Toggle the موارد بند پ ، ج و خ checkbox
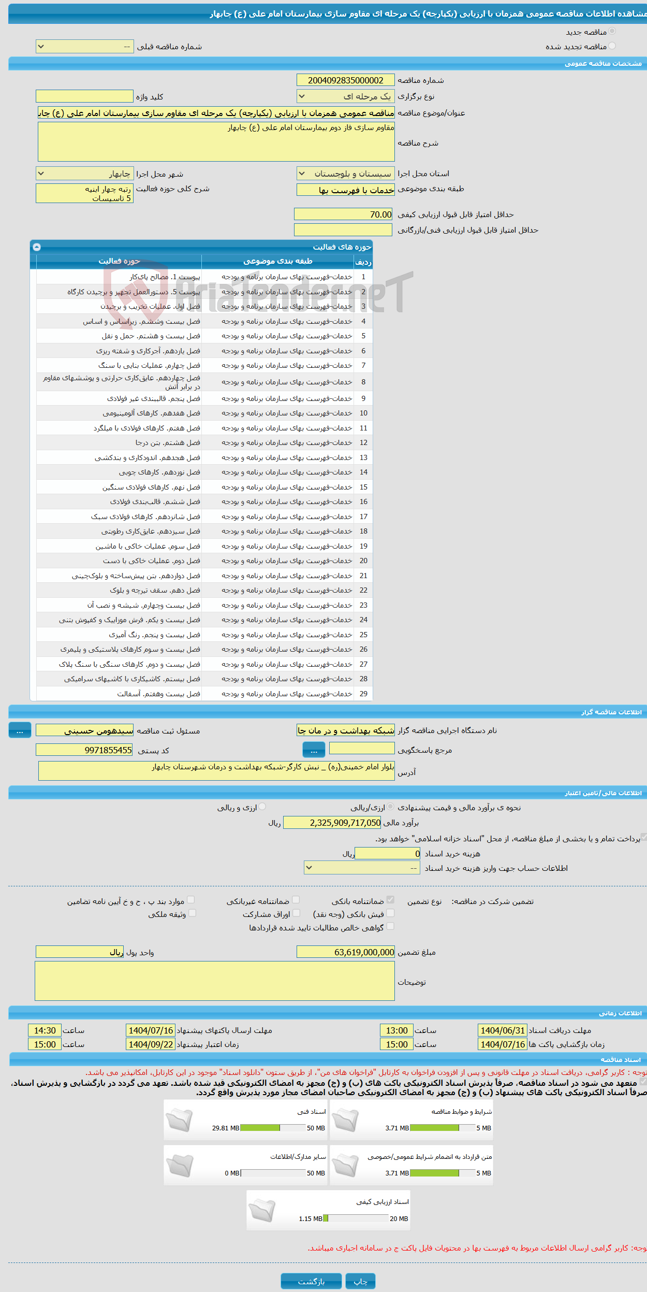This screenshot has width=647, height=1292. coord(190,900)
